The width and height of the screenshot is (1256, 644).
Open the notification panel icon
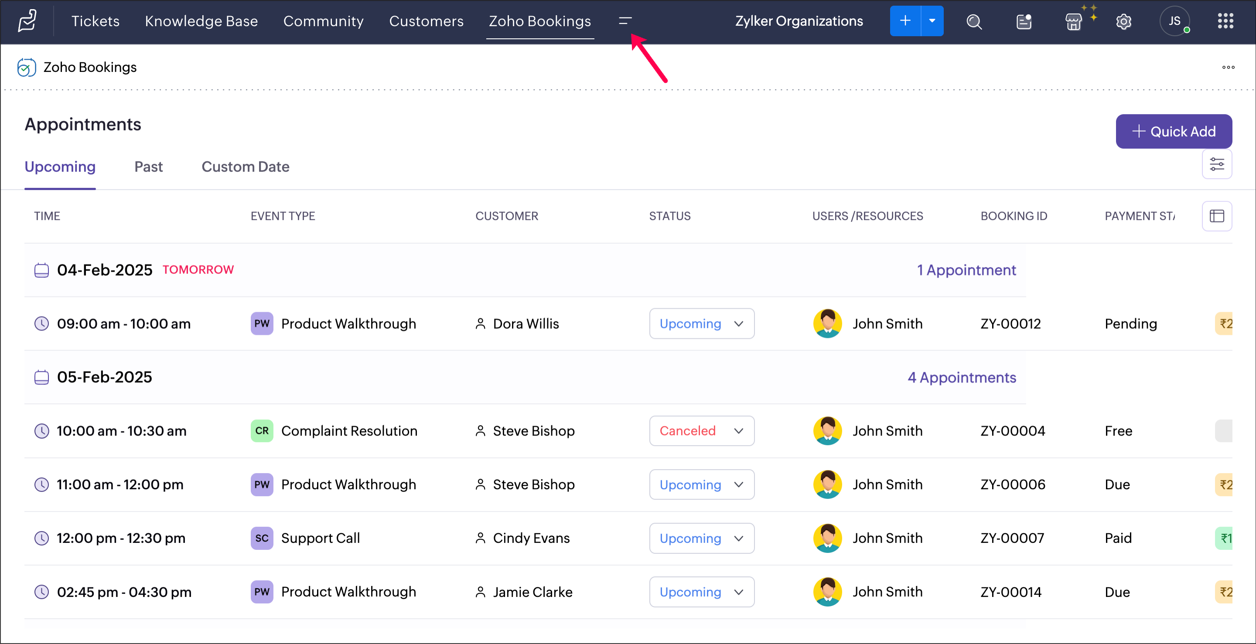point(1024,21)
